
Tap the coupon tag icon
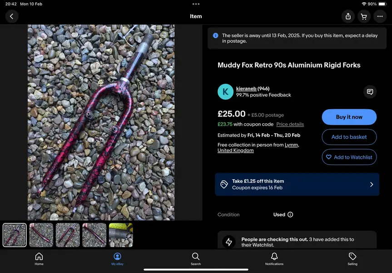click(x=224, y=184)
